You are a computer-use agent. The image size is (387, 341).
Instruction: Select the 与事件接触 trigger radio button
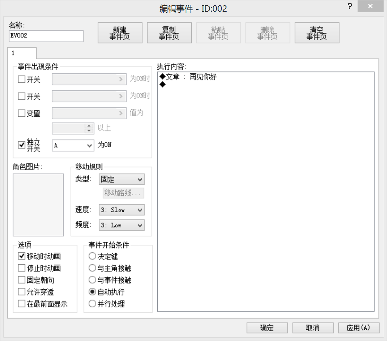92,280
